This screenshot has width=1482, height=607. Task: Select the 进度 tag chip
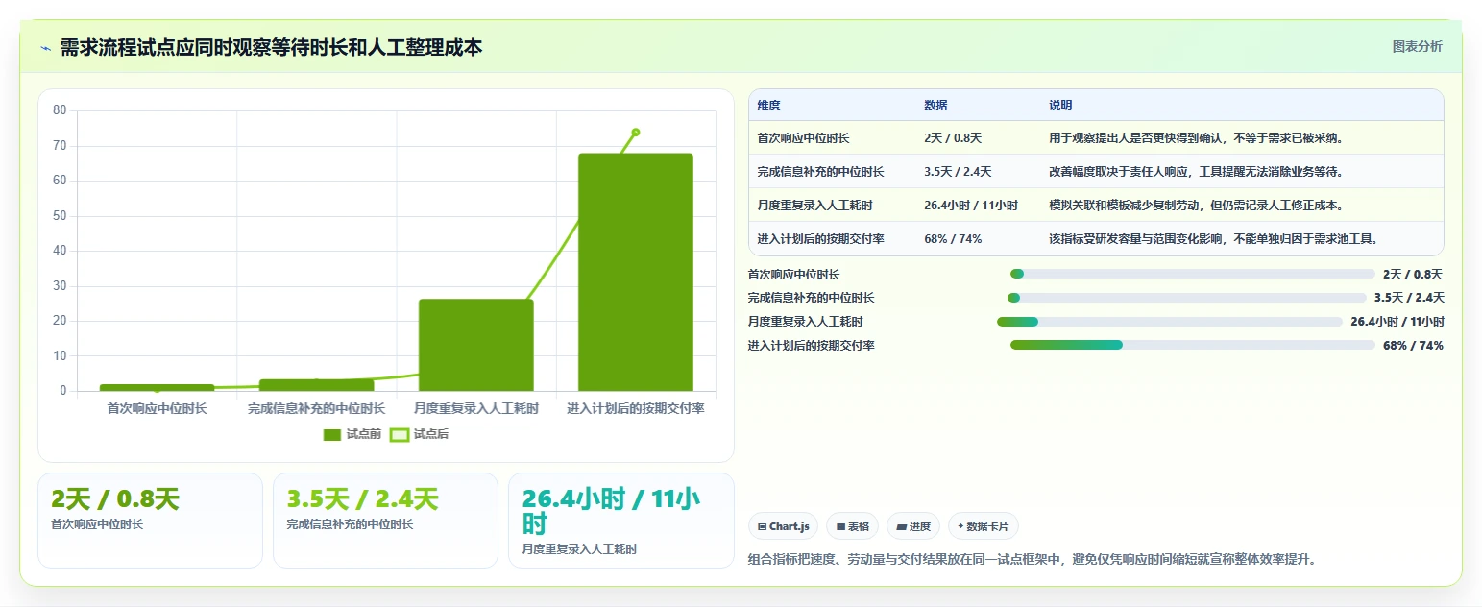(x=913, y=526)
